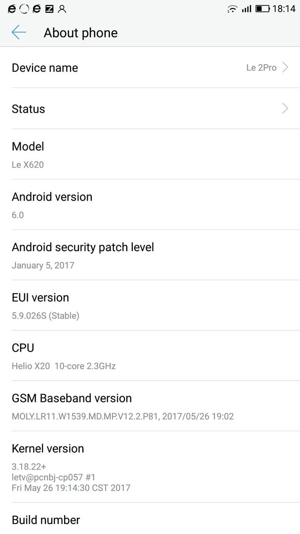The image size is (300, 534).
Task: Tap the Build number row
Action: click(150, 519)
